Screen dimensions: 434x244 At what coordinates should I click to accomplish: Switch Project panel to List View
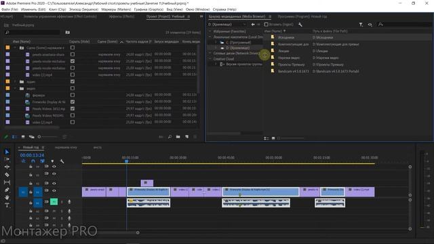tap(15, 137)
